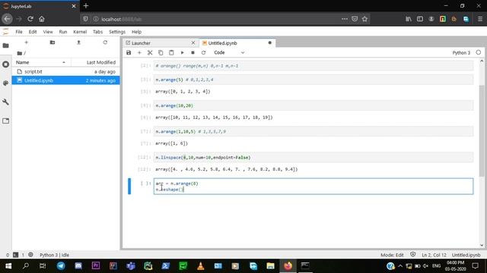Sort files by the Name column

coord(41,62)
